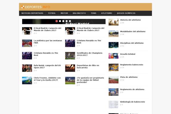Click FIBA ventanas article thumbnail

click(x=27, y=43)
